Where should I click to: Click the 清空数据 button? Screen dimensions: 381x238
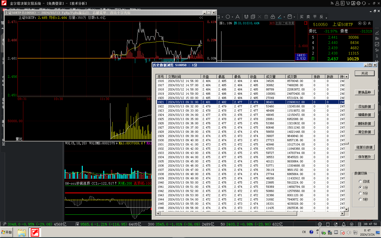[365, 132]
